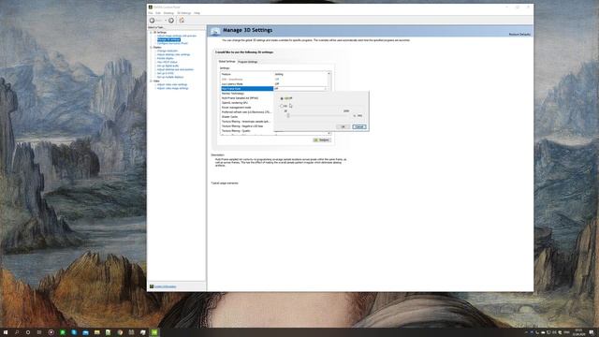Open Set up digital audio task
Image resolution: width=599 pixels, height=337 pixels.
coord(168,66)
